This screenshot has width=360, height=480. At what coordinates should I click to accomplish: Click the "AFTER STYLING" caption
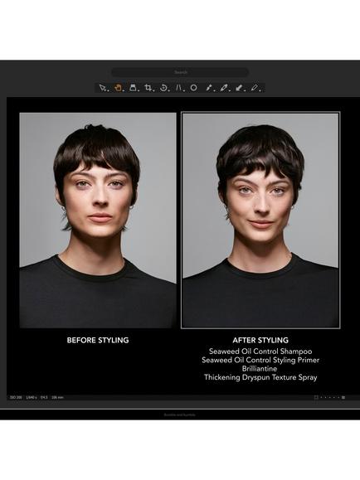260,340
